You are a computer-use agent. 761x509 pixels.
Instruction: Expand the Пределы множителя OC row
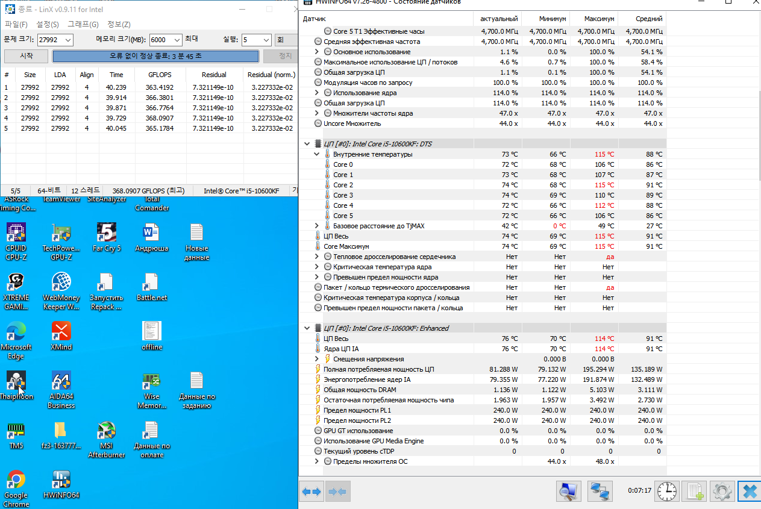click(317, 461)
